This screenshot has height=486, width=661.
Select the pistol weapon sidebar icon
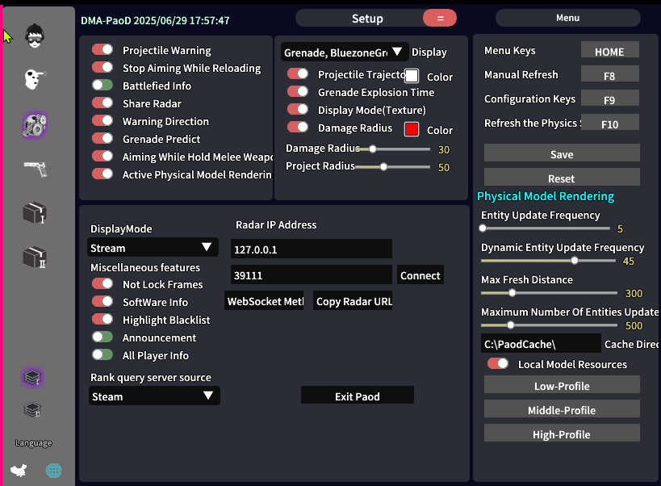coord(36,169)
